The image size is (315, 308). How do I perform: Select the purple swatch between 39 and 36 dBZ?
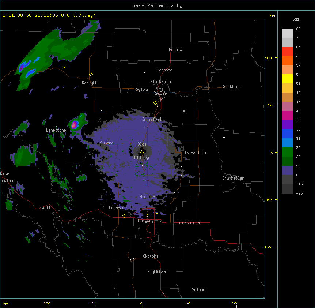[x=287, y=125]
